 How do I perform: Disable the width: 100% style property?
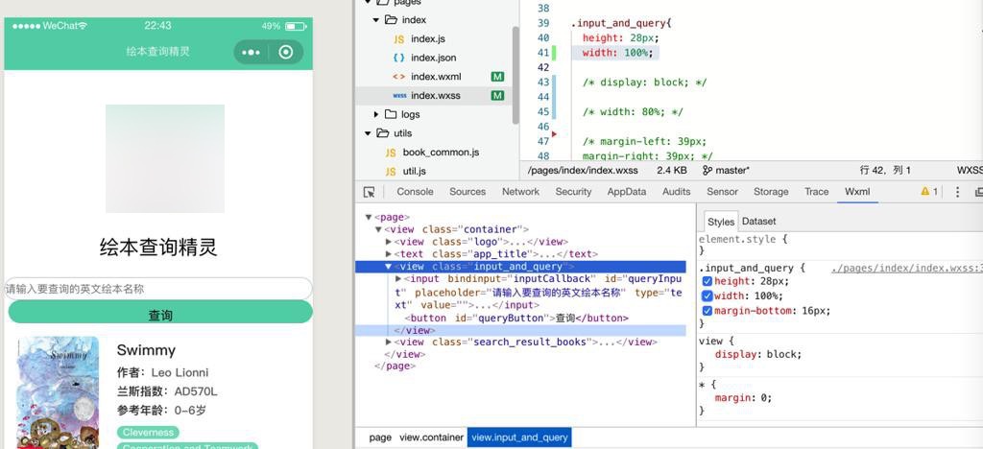(x=707, y=296)
